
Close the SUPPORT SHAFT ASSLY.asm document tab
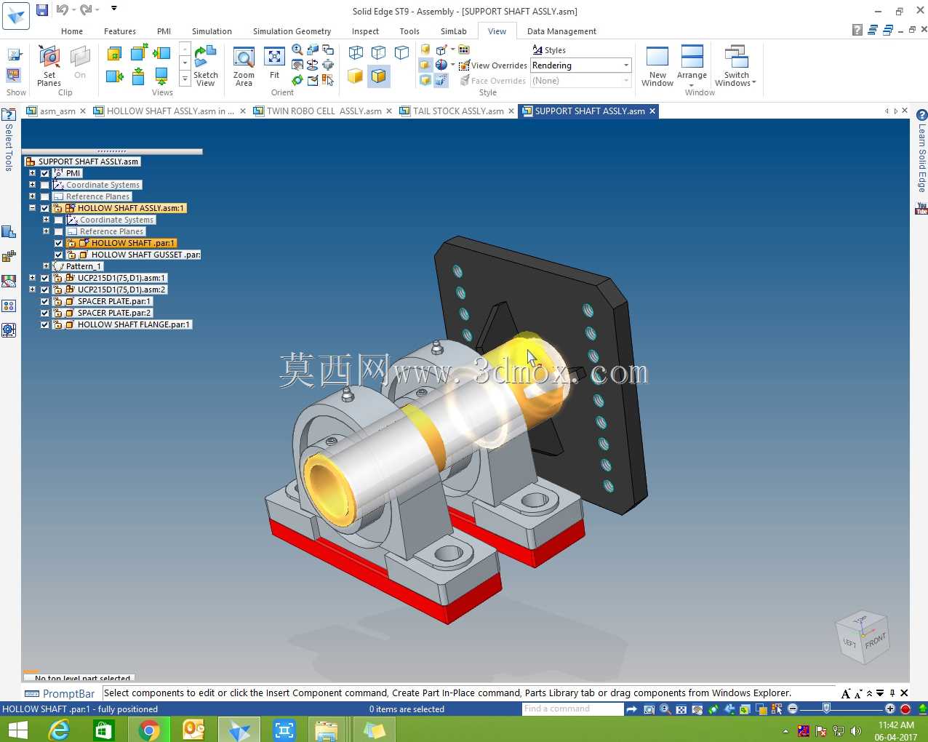pos(652,111)
